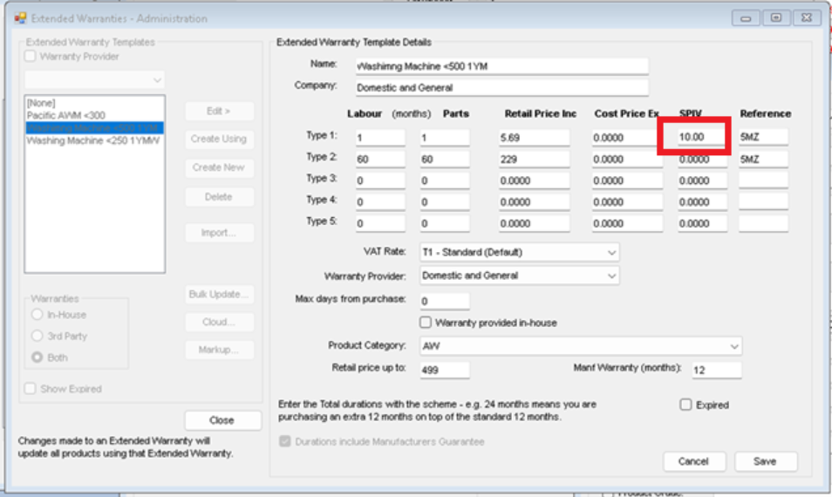Click the Import... button
Viewport: 832px width, 497px height.
pyautogui.click(x=219, y=233)
